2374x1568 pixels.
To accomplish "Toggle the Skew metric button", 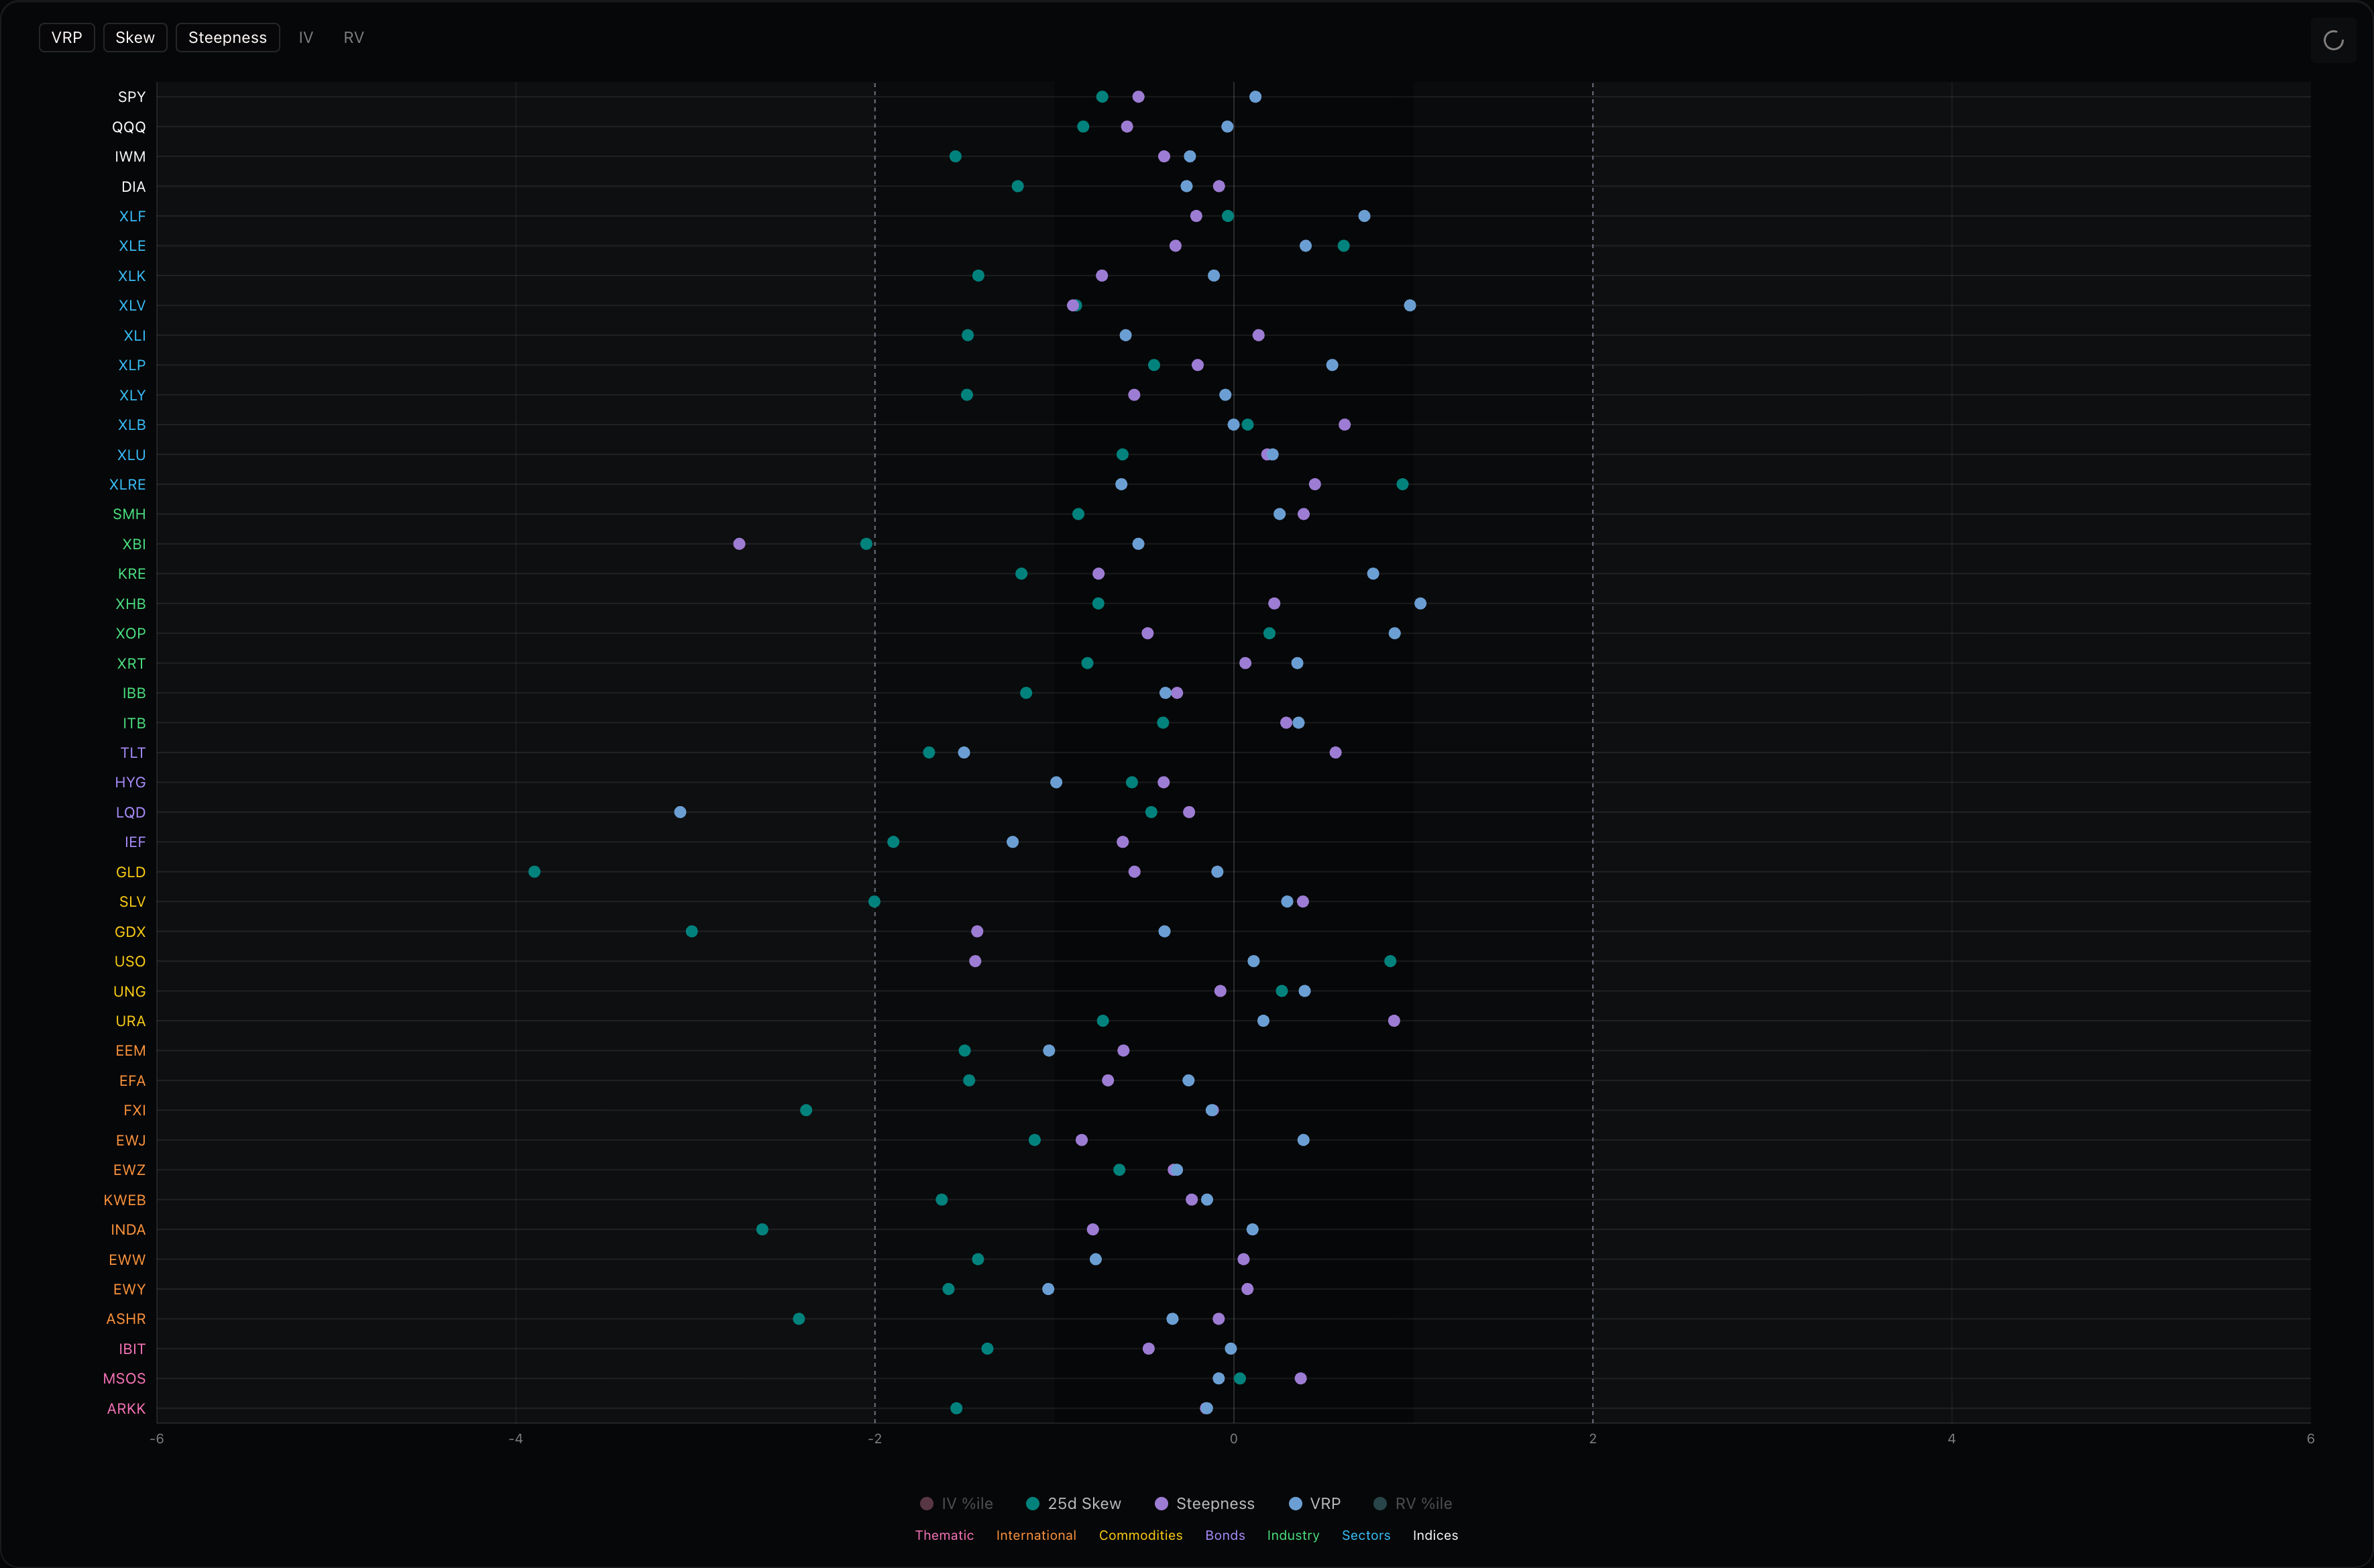I will pyautogui.click(x=135, y=38).
